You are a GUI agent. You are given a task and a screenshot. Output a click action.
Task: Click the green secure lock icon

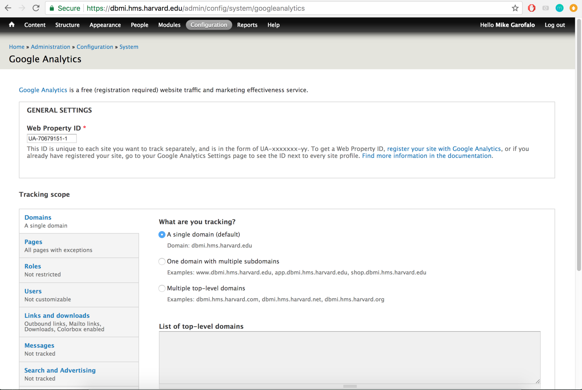pos(52,8)
